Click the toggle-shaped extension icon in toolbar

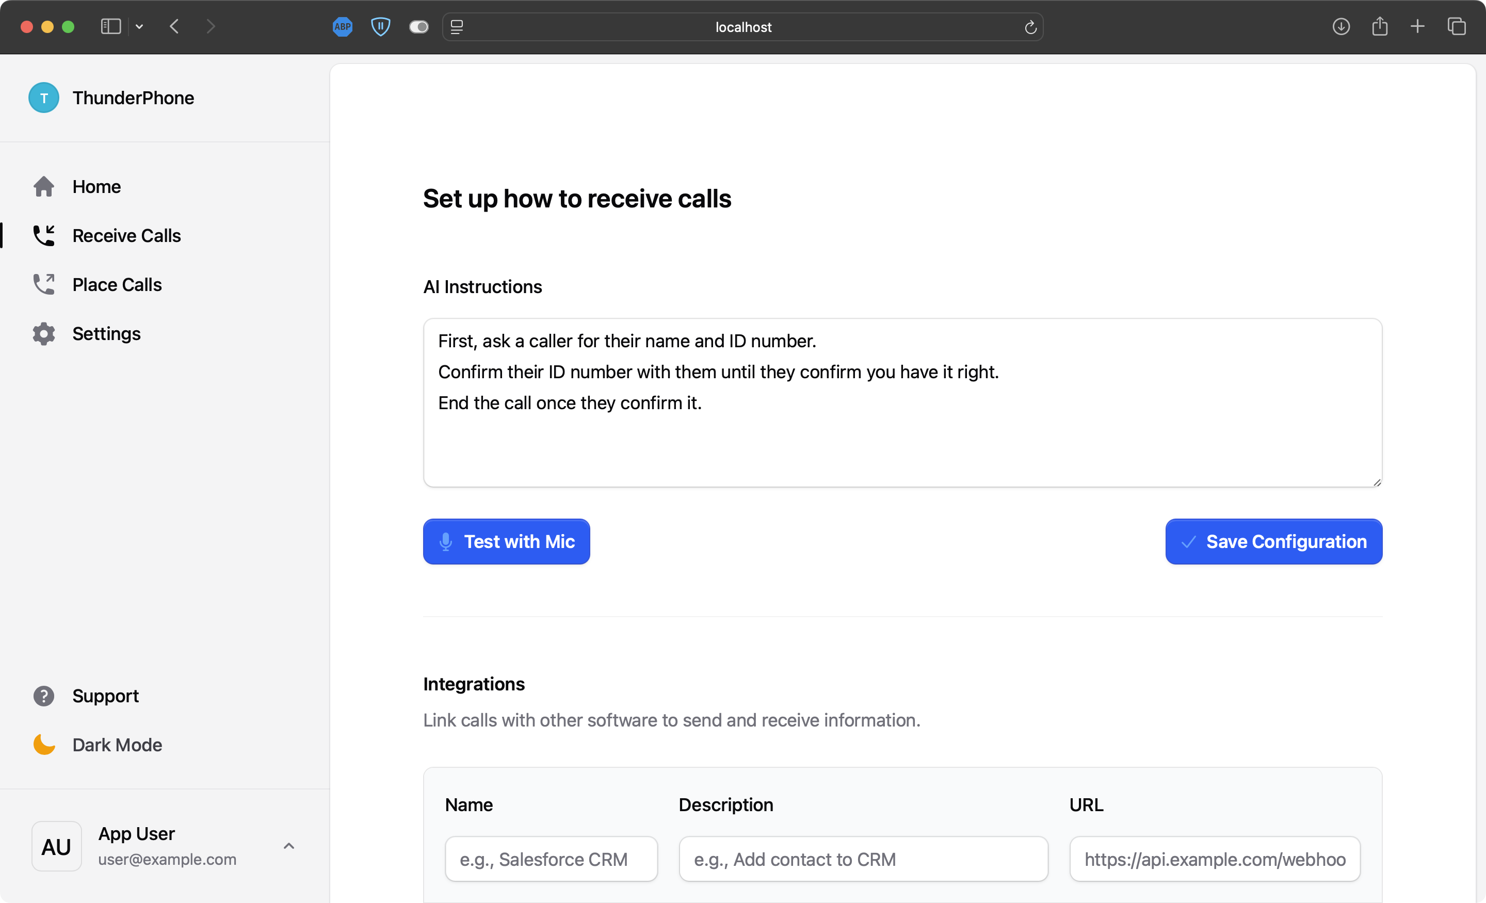418,26
